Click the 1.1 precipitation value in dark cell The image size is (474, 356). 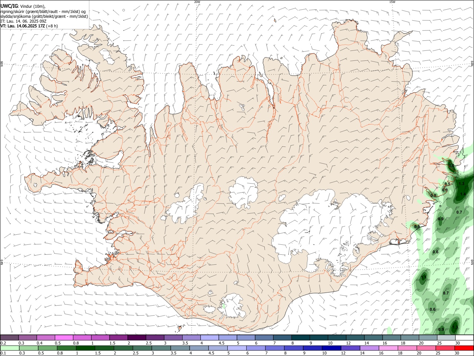424,277
